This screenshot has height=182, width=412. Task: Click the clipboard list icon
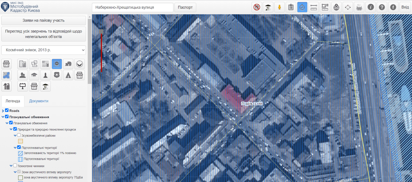[291, 7]
